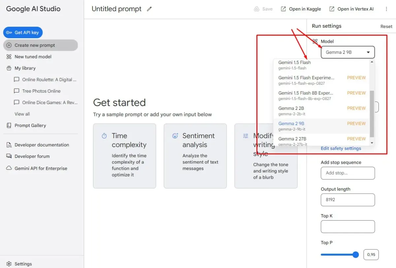This screenshot has height=268, width=396.
Task: Open Tree Photos Online prompt
Action: (41, 91)
